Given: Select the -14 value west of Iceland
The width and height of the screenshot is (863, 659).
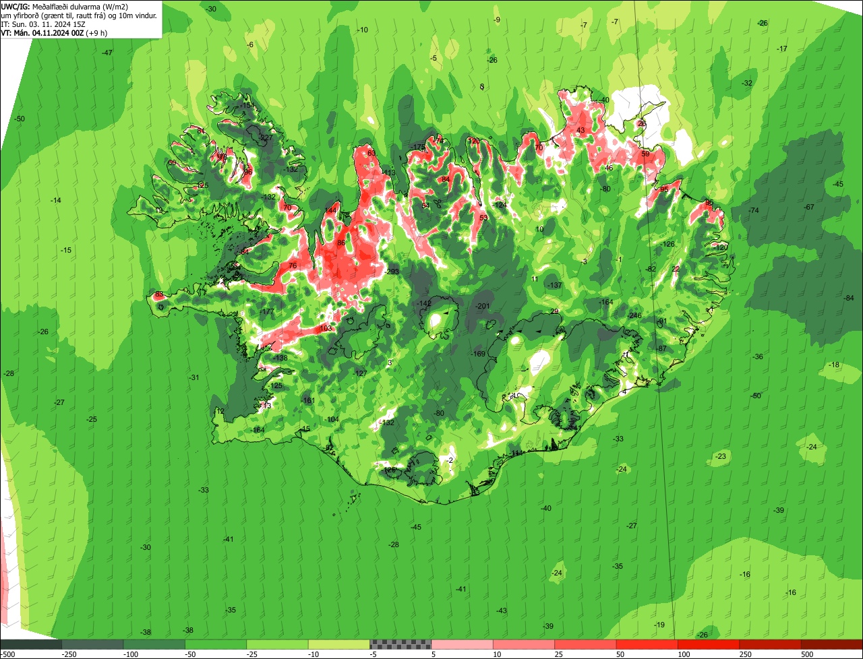Looking at the screenshot, I should (x=56, y=200).
